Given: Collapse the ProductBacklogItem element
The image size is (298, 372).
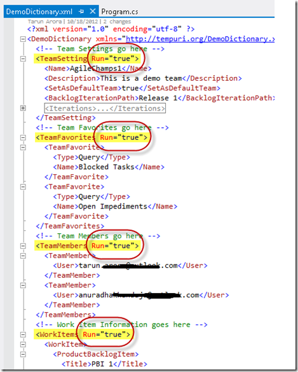Looking at the screenshot, I should tap(23, 354).
